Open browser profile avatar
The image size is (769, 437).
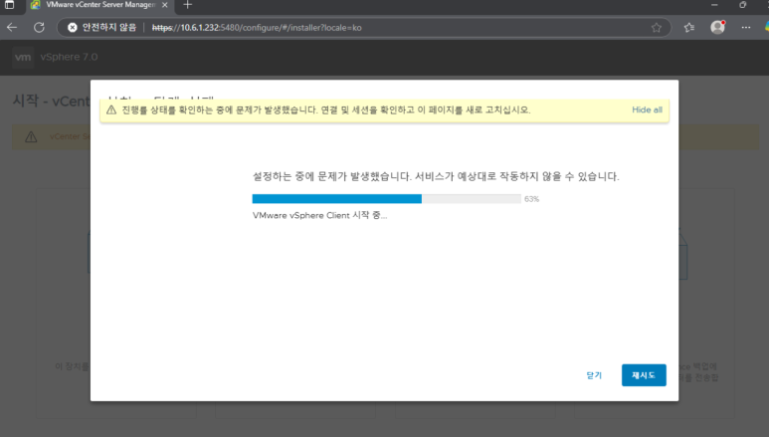[x=717, y=27]
